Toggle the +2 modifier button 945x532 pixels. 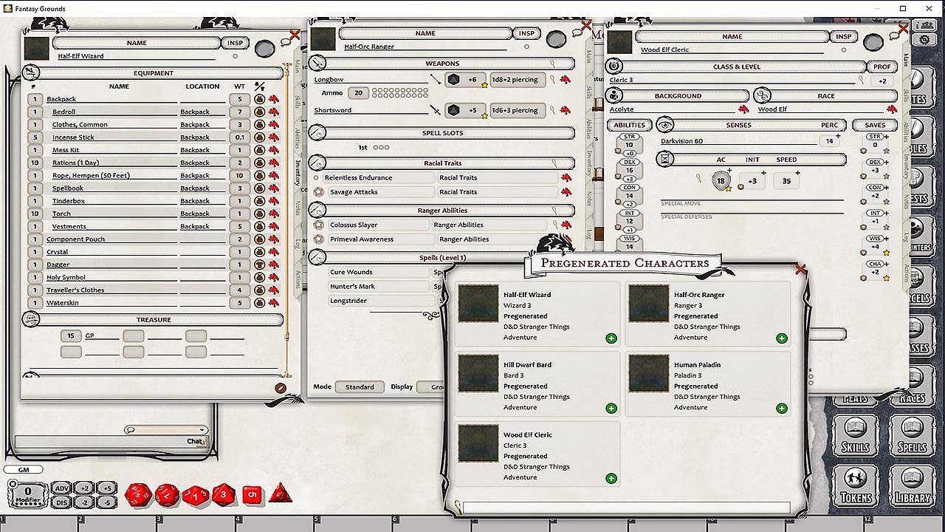click(83, 488)
